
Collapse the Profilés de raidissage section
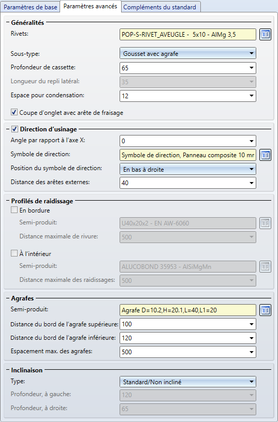[x=8, y=201]
